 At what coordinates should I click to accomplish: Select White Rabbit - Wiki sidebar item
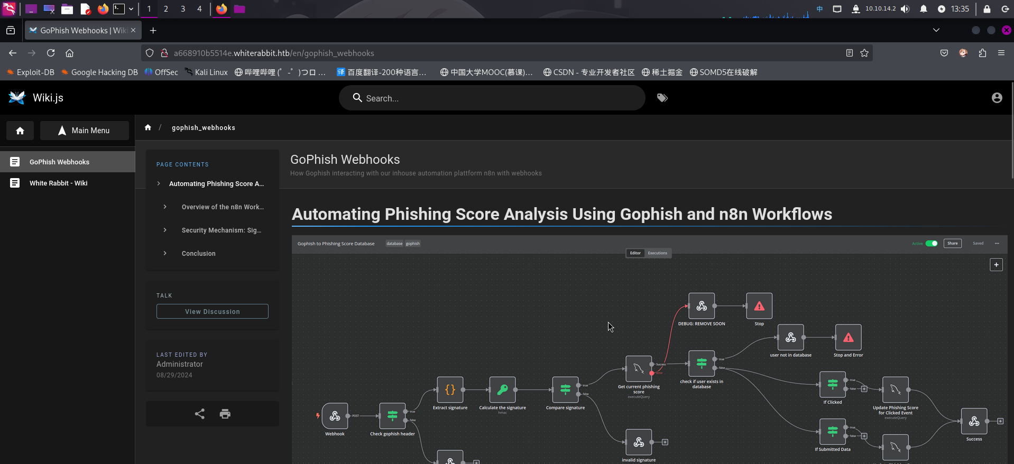(68, 183)
